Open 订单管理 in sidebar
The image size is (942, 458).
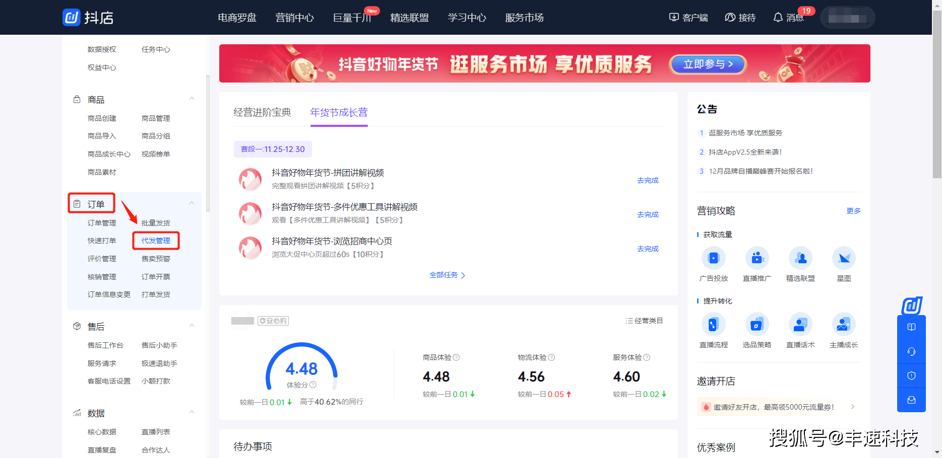(x=102, y=223)
